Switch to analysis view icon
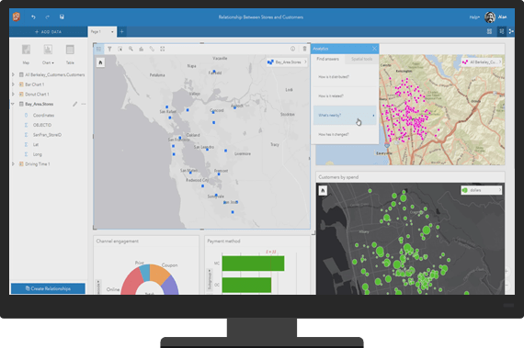 511,31
